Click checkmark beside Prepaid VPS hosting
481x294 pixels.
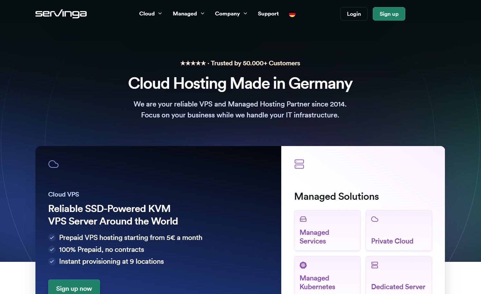click(x=52, y=237)
